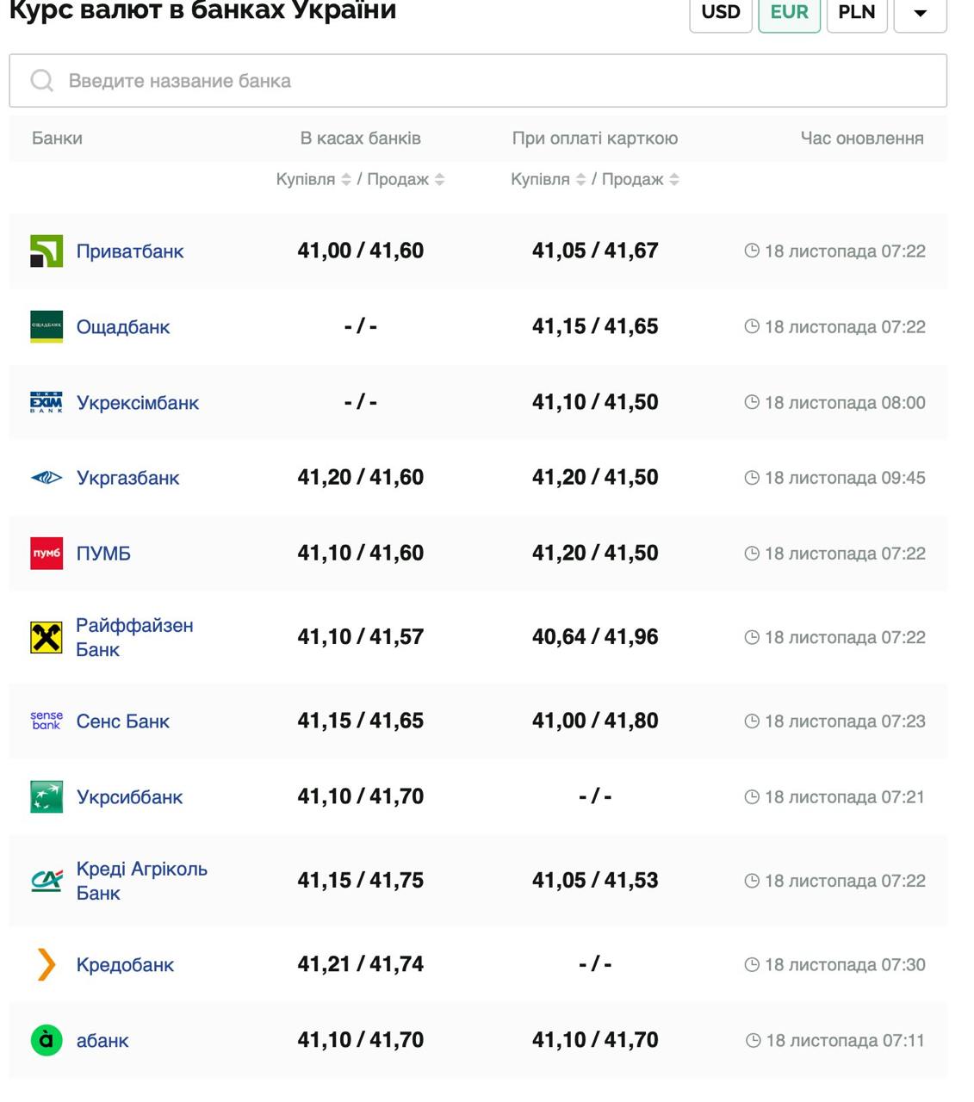Switch to the PLN currency tab
Screen dimensions: 974x1102
tap(857, 13)
